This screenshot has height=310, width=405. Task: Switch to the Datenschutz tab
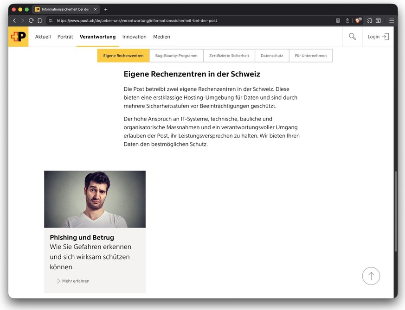pyautogui.click(x=272, y=55)
